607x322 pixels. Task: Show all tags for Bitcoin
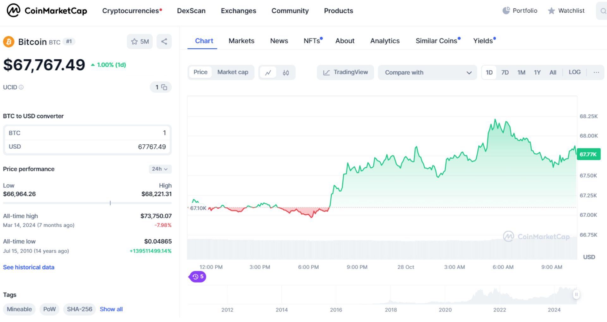point(111,309)
